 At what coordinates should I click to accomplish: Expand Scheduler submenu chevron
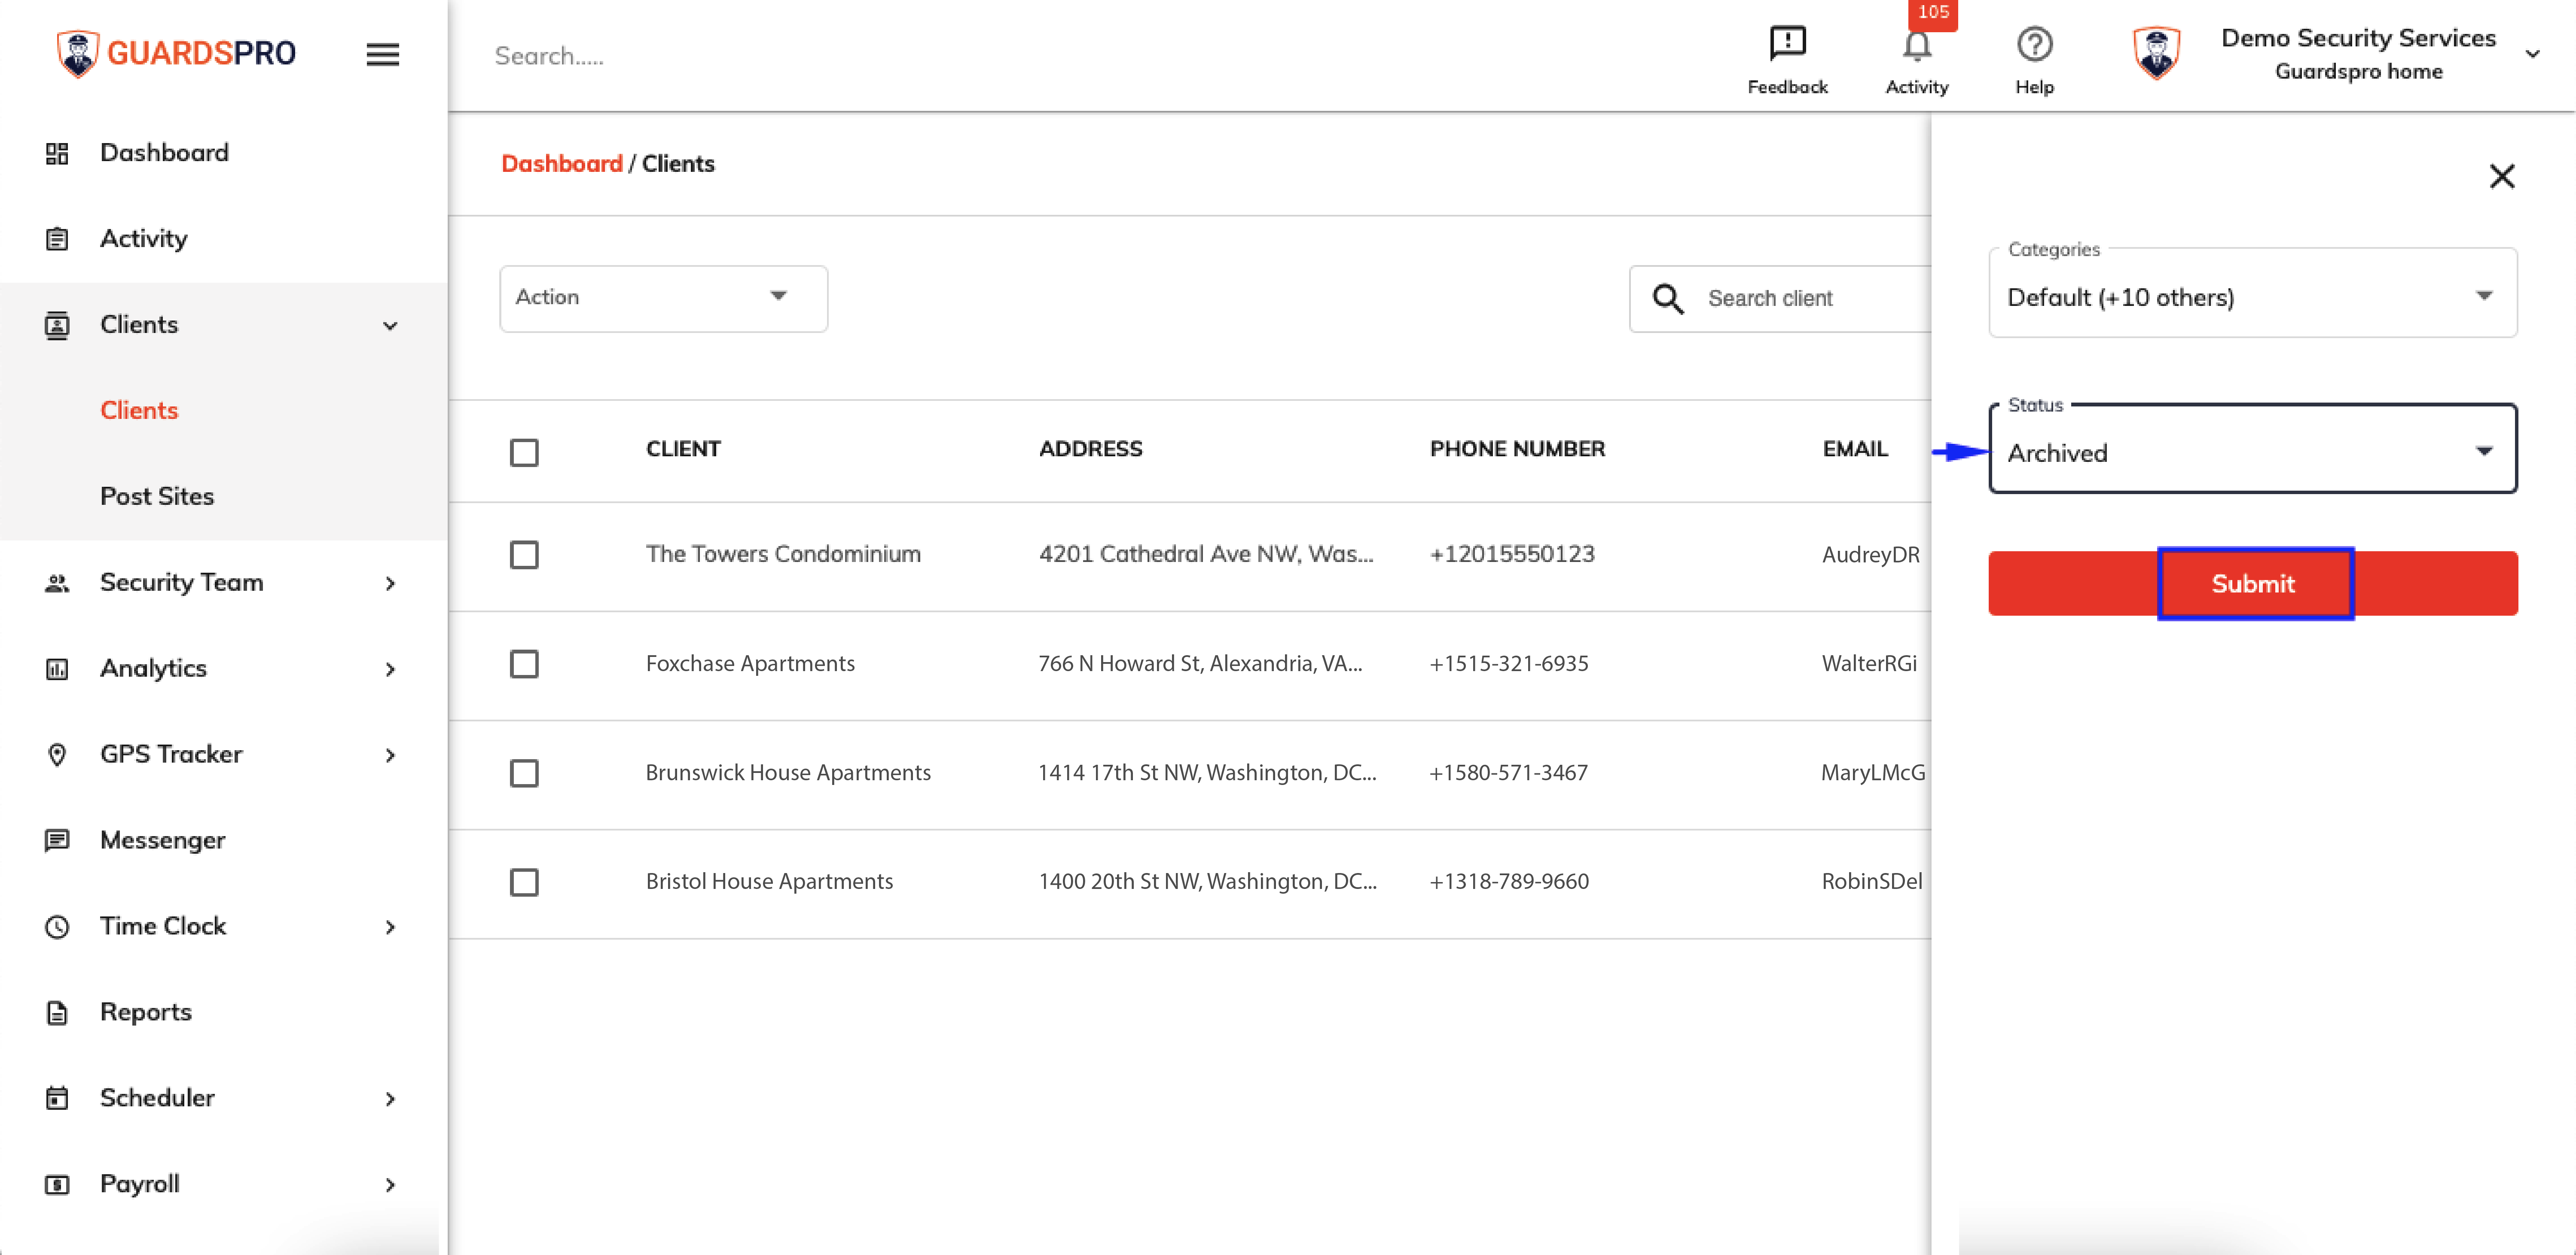point(390,1099)
